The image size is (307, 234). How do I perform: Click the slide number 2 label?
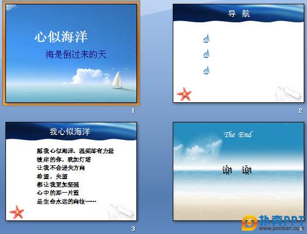(x=300, y=110)
